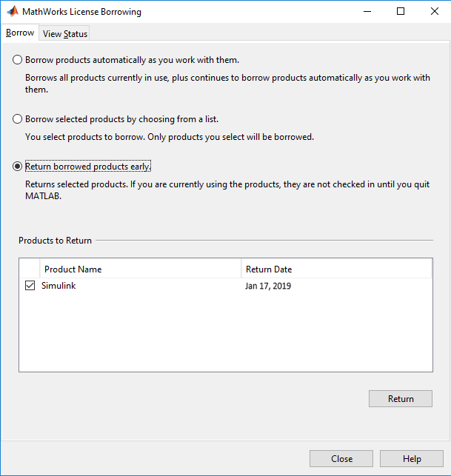Click the blank checkbox column header
Viewport: 451px width, 476px height.
30,269
